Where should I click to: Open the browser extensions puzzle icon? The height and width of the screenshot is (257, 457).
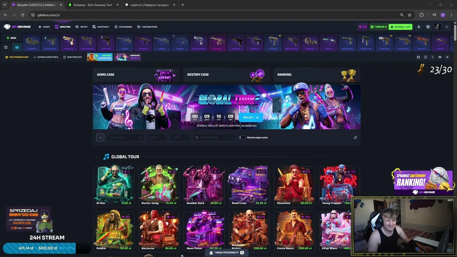(x=422, y=15)
